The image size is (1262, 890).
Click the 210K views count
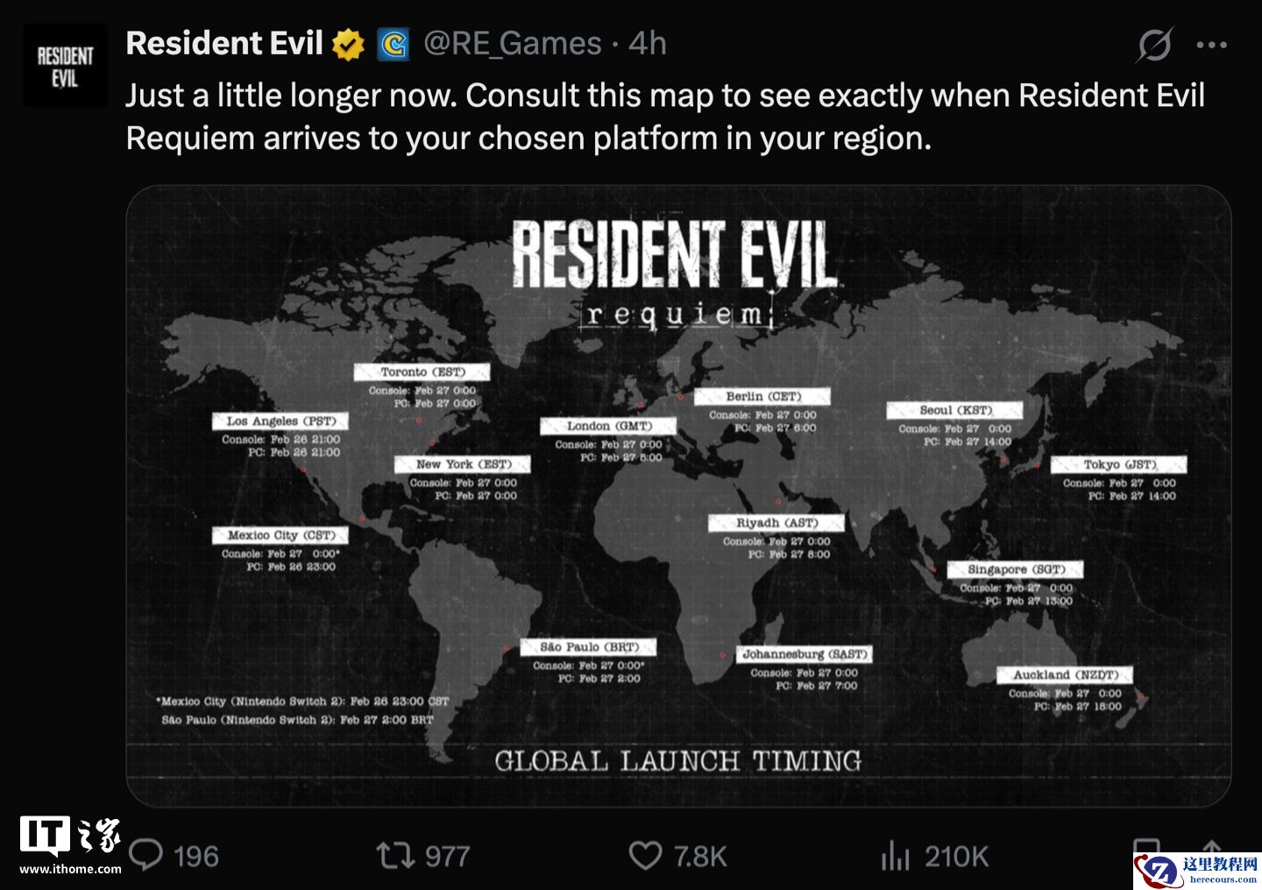point(956,856)
